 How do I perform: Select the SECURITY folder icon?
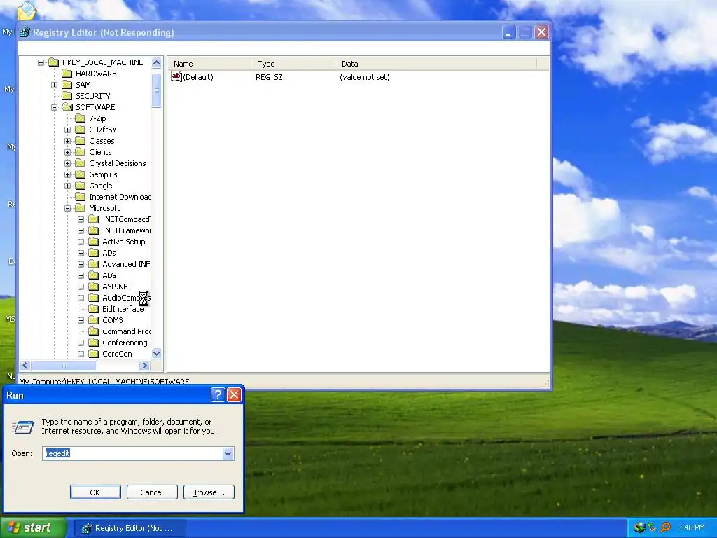coord(67,95)
